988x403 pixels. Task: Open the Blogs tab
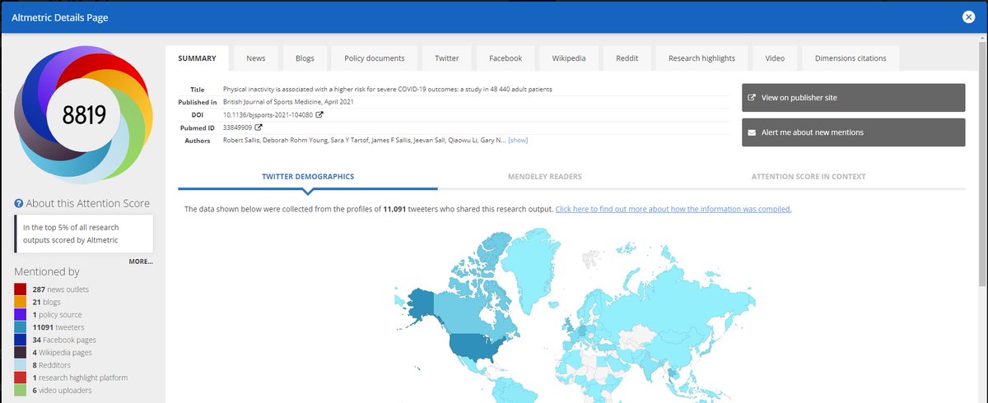(305, 58)
